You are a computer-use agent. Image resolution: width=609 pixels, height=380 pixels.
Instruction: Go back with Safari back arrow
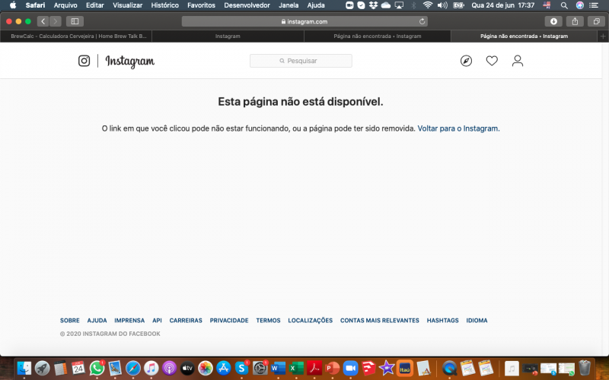click(x=43, y=21)
